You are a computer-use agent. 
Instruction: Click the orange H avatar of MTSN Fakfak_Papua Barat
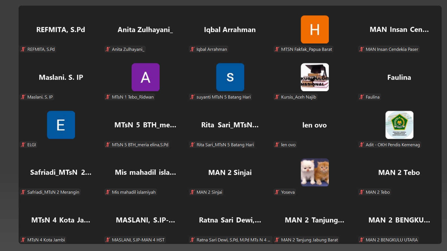pos(314,30)
